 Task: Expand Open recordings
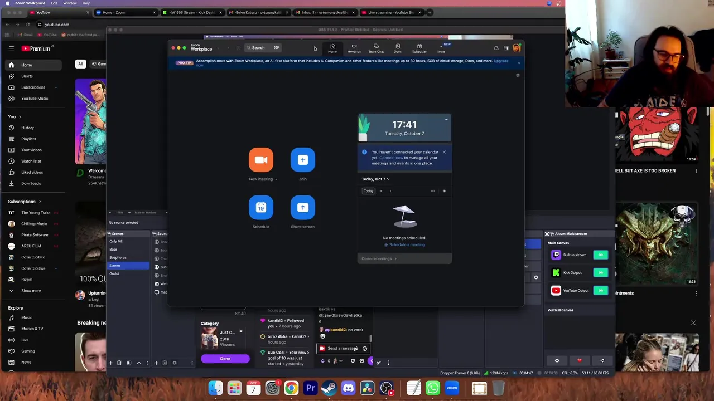coord(379,258)
